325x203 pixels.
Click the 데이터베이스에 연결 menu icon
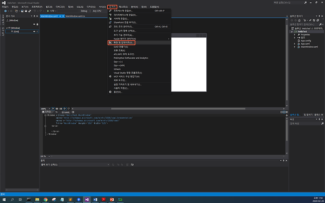[110, 15]
